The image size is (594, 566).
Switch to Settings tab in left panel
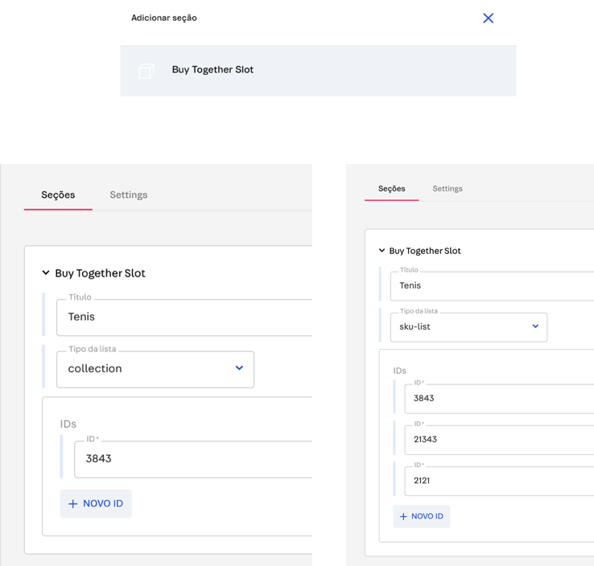pos(129,195)
